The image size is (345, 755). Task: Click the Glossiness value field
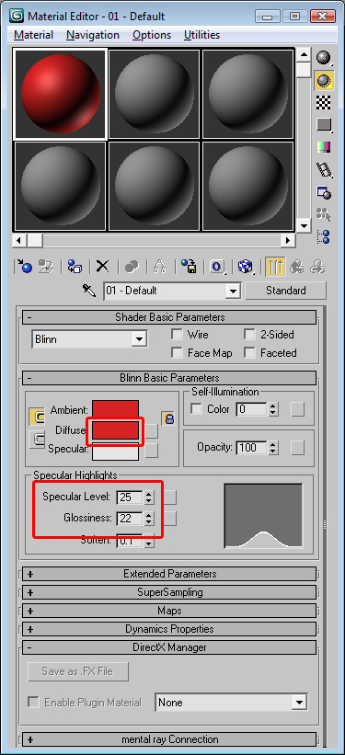(130, 518)
